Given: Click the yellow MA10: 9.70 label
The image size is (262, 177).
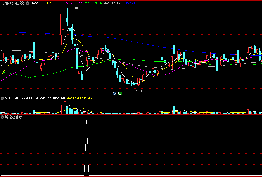Looking at the screenshot, I should tap(56, 3).
